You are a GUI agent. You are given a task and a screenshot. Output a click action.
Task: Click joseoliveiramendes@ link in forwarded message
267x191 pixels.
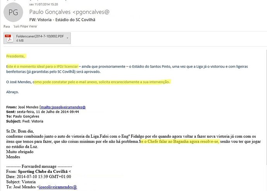[x=58, y=187]
